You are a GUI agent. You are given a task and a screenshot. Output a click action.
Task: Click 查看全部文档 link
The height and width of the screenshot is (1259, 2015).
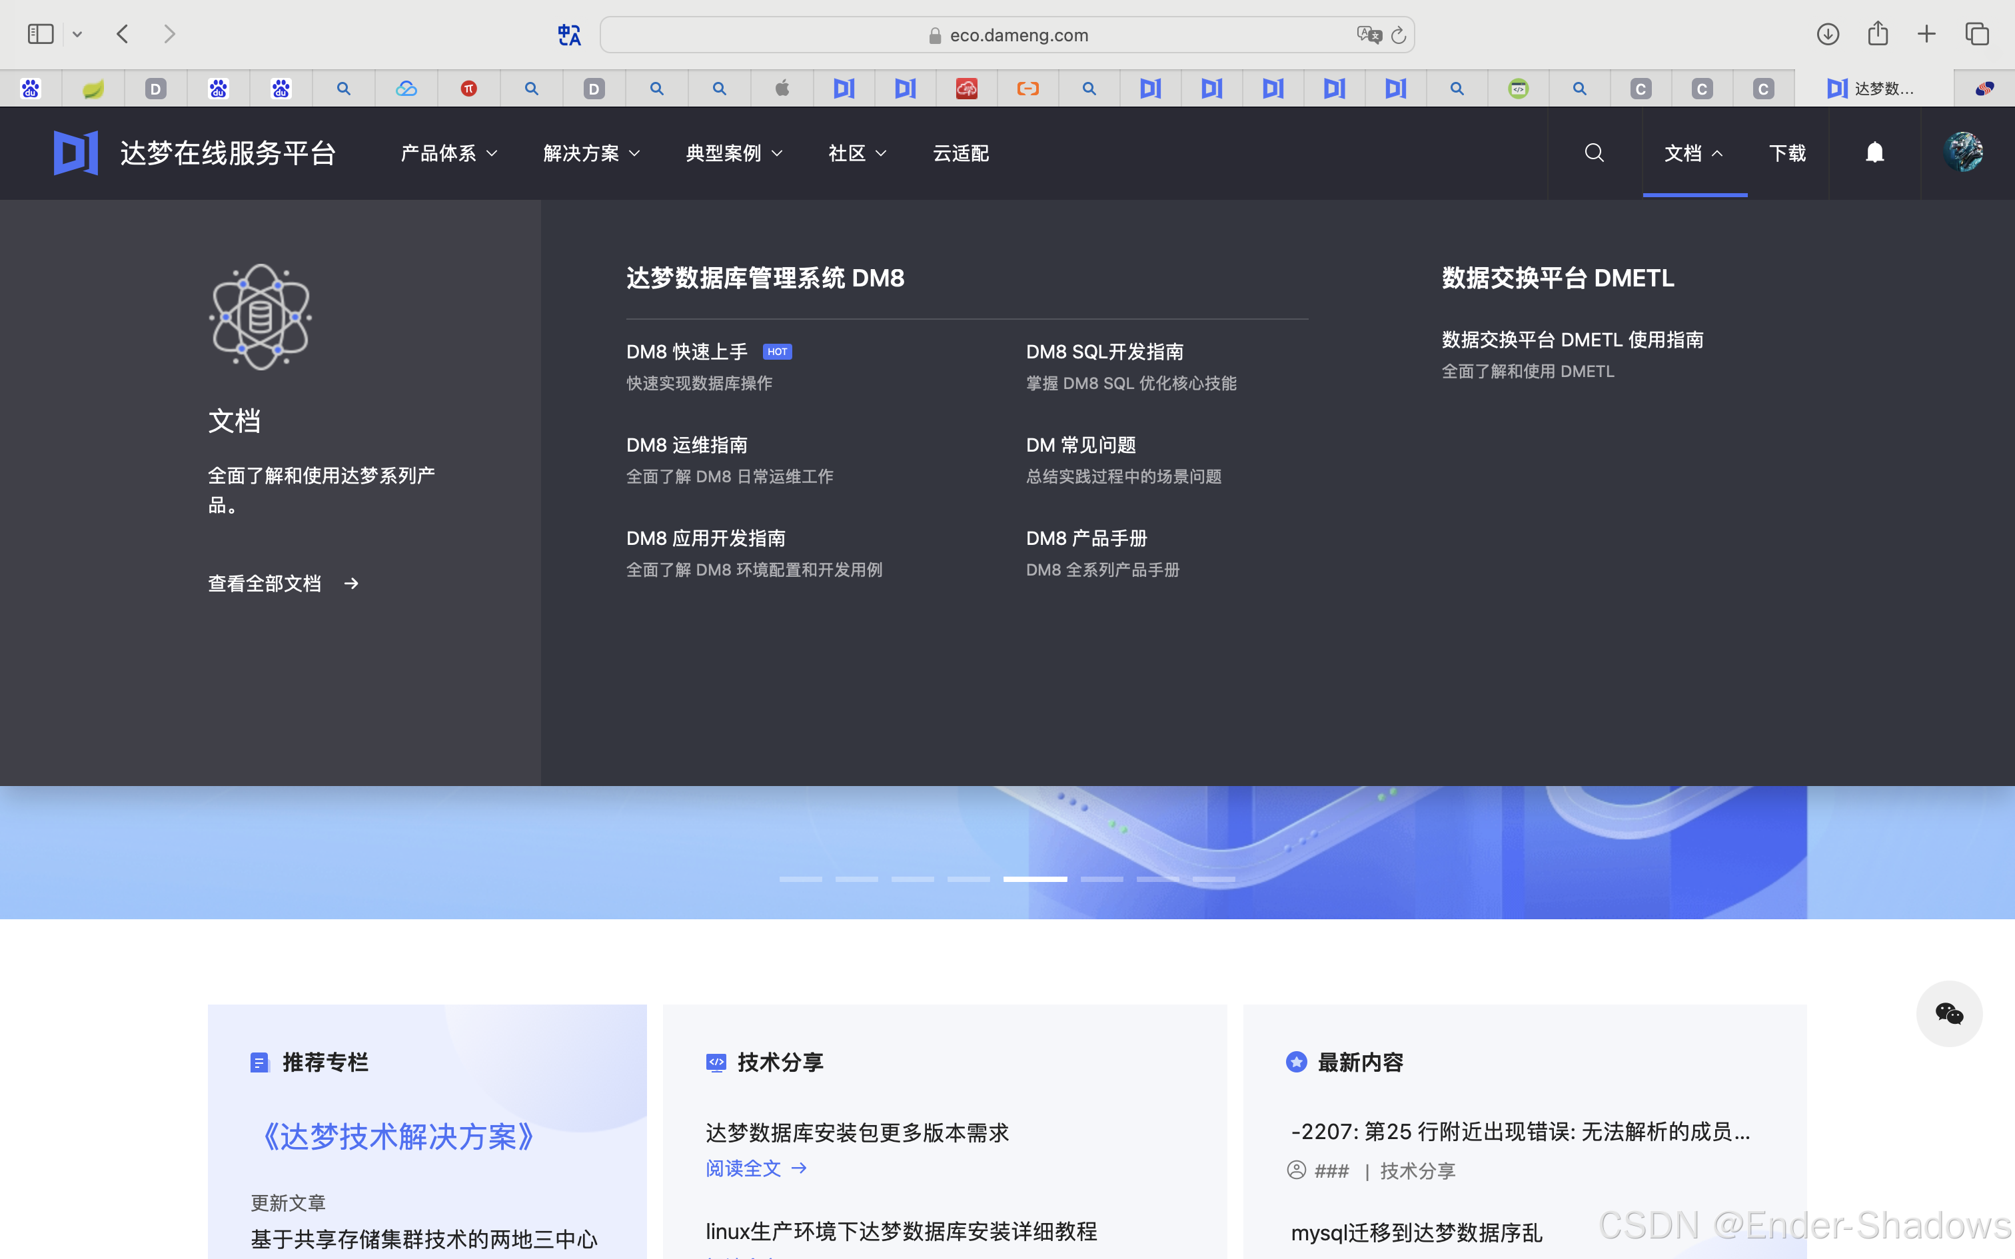coord(265,583)
